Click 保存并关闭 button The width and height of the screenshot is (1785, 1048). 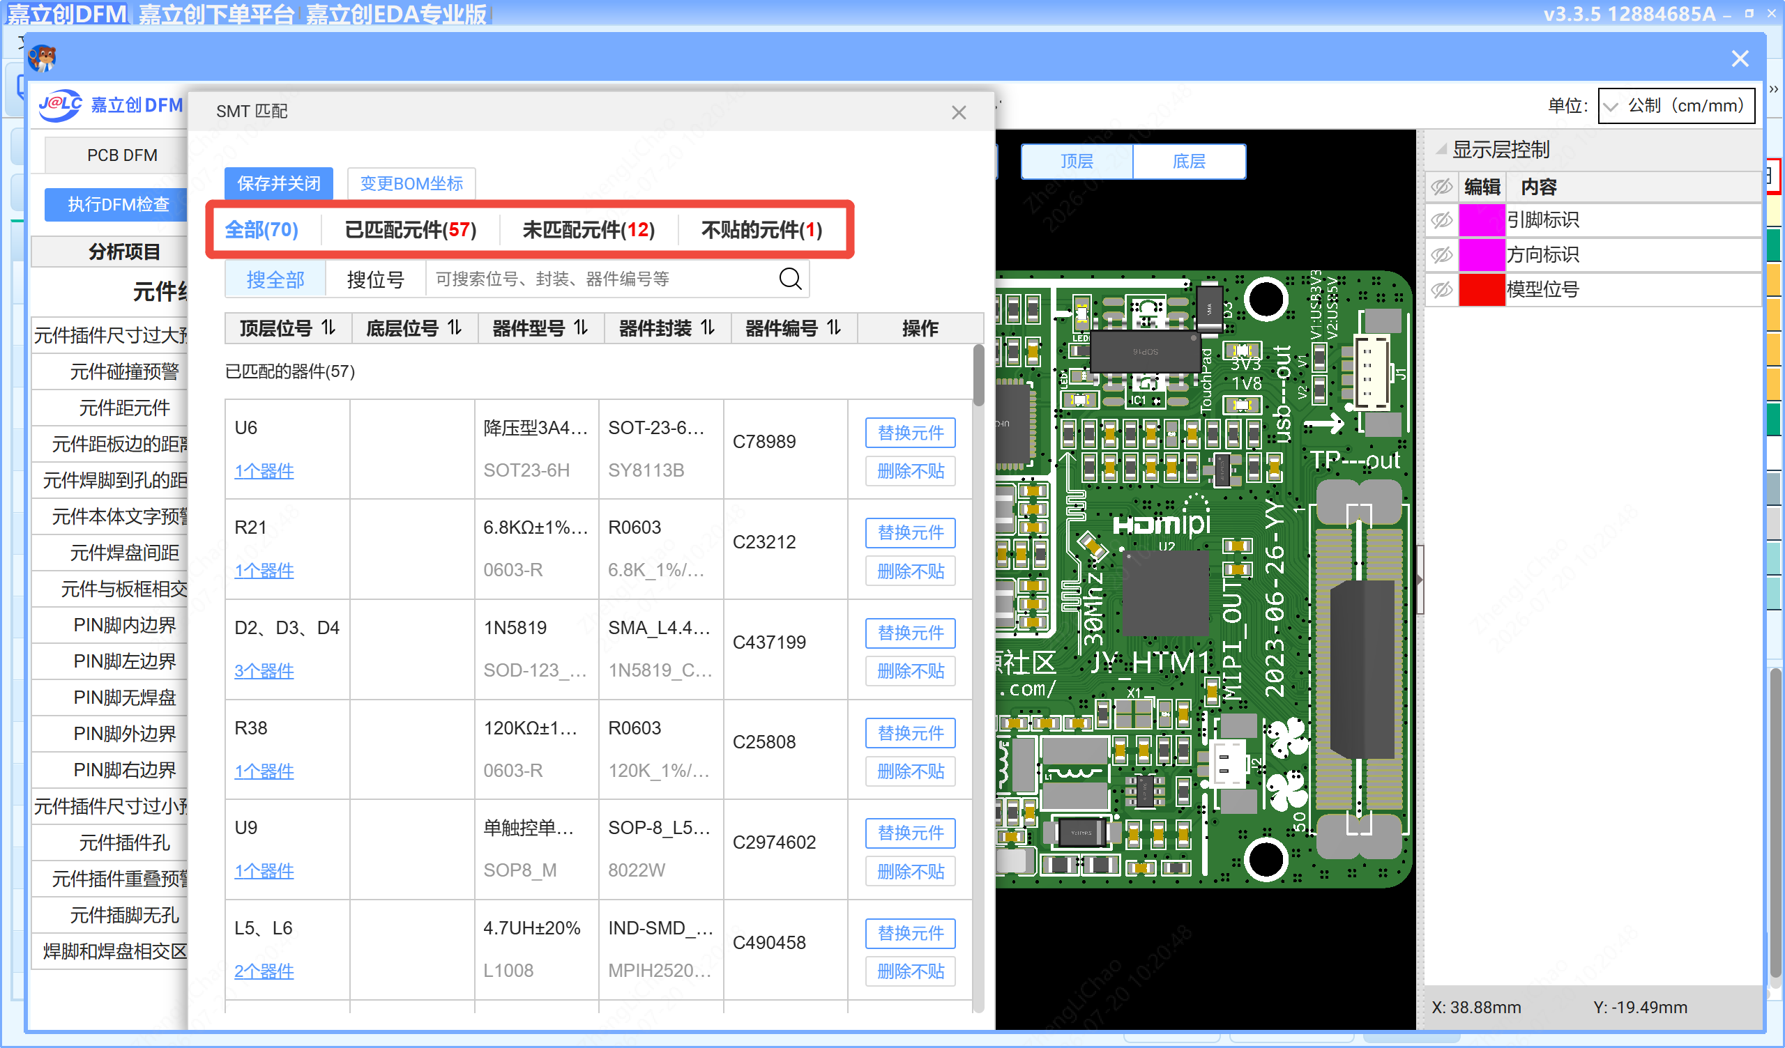tap(279, 184)
